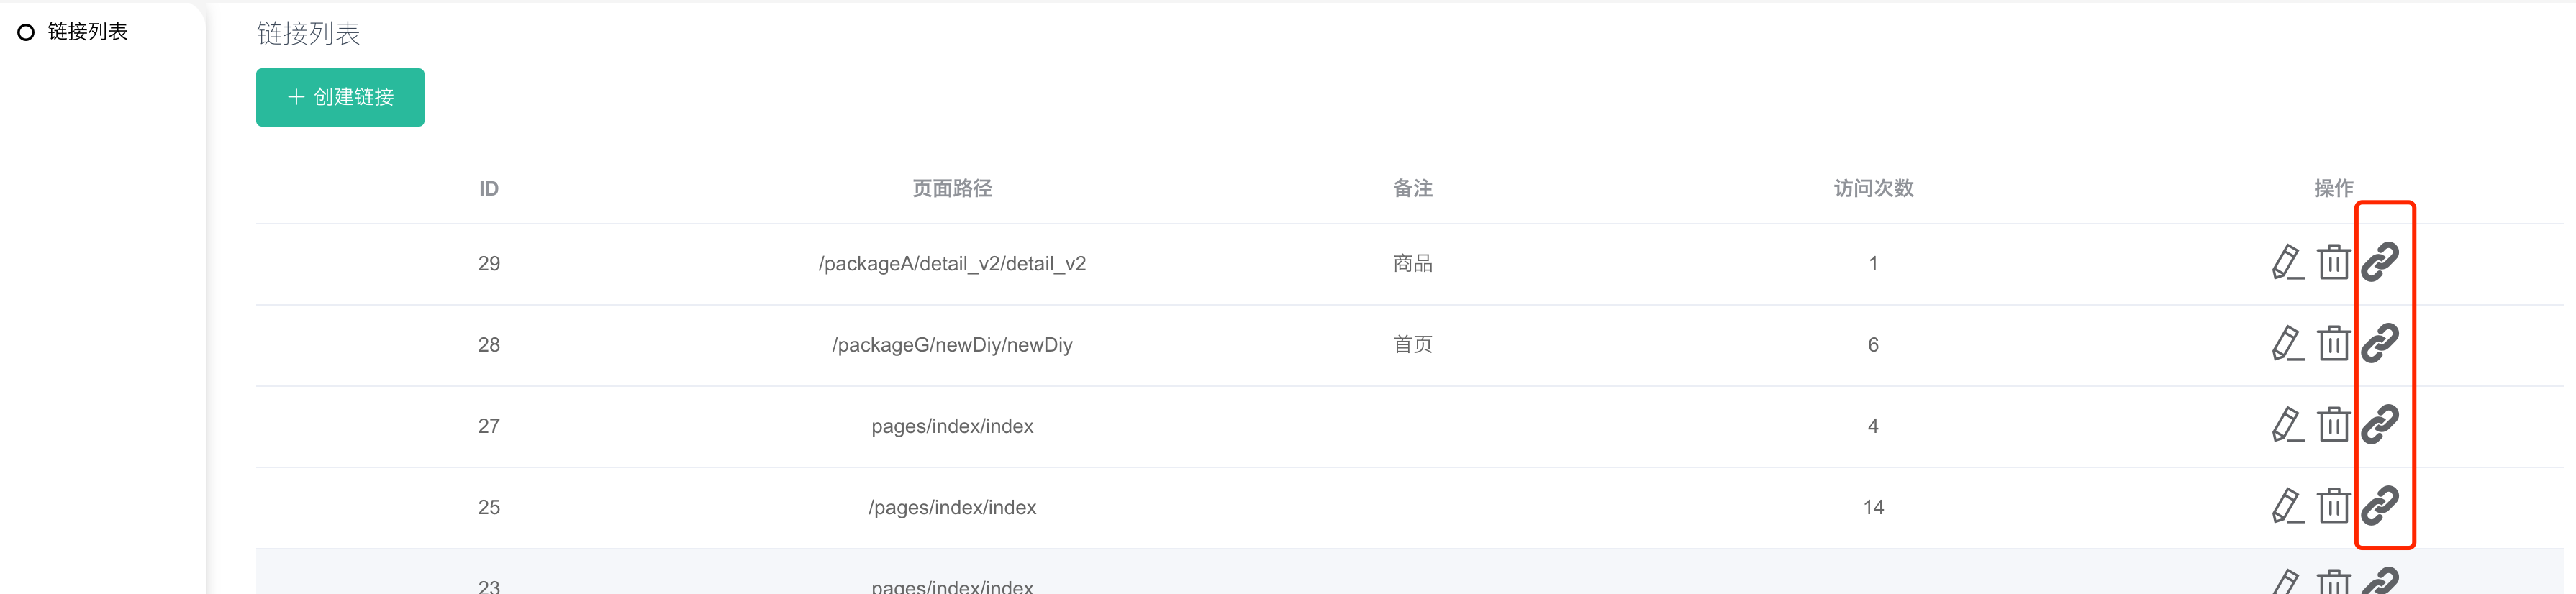The image size is (2576, 594).
Task: Edit the partially visible row 23
Action: point(2287,582)
